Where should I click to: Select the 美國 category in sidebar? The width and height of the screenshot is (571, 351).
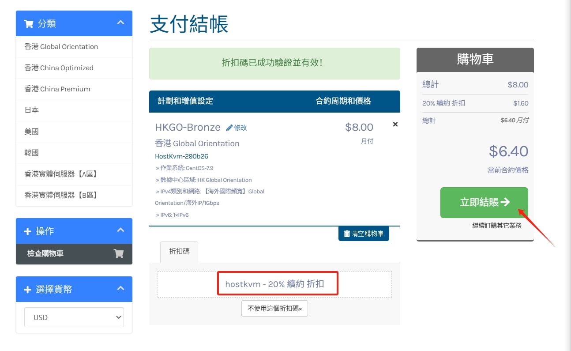click(31, 131)
